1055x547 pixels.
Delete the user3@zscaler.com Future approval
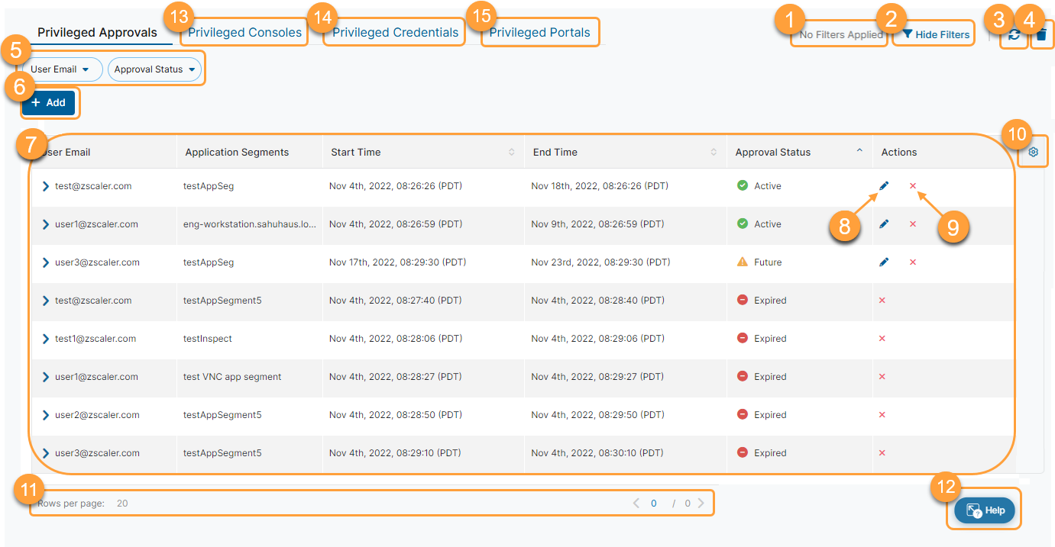(913, 262)
